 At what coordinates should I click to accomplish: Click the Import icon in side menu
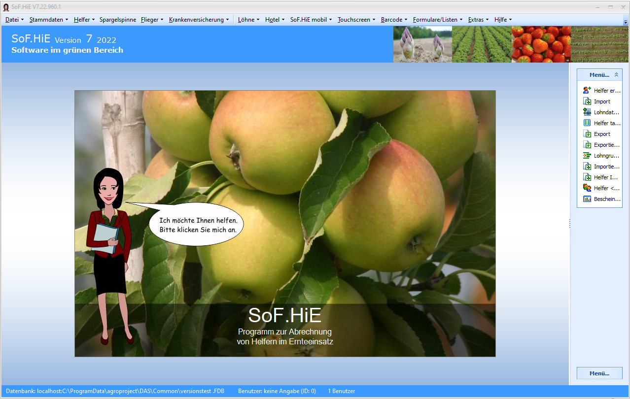tap(587, 101)
